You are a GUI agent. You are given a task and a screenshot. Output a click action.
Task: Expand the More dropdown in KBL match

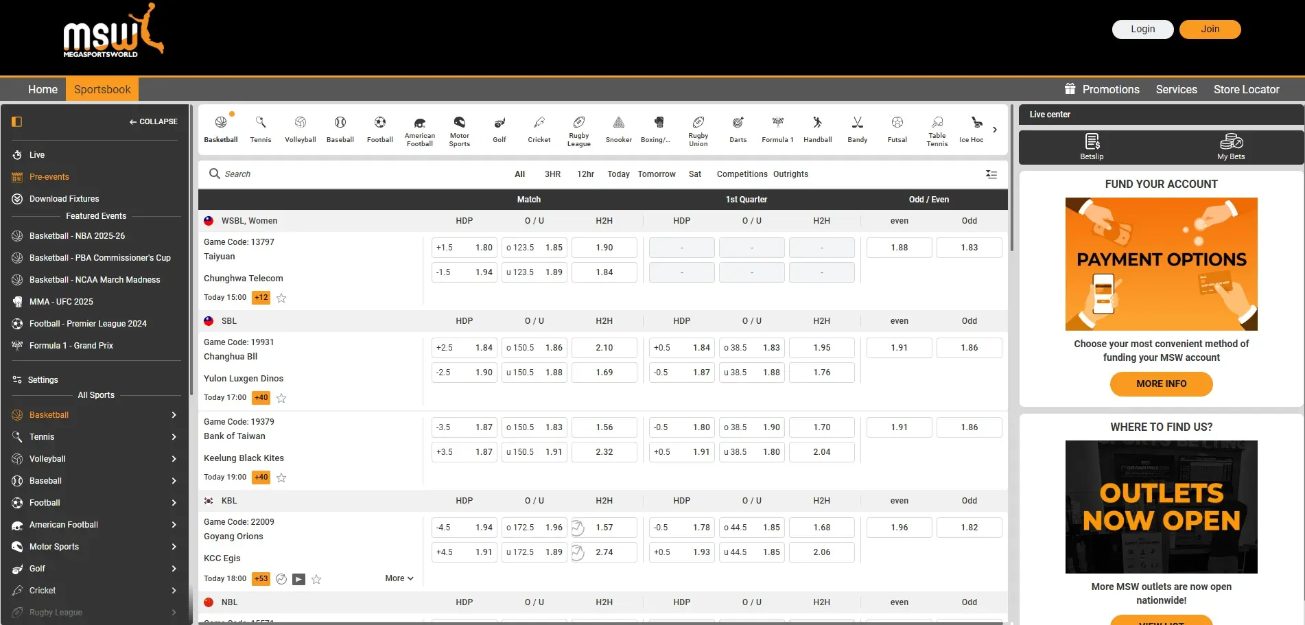point(399,578)
